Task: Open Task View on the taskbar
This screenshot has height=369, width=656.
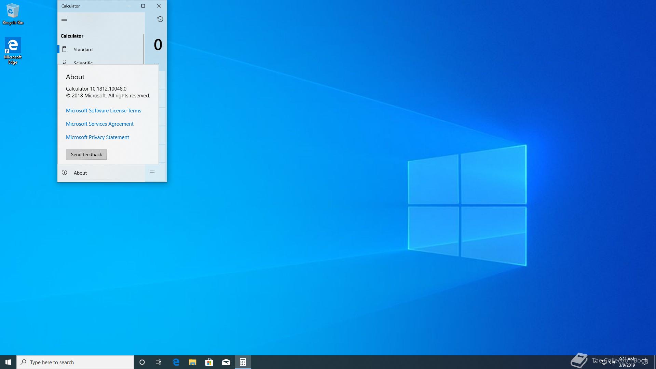Action: (x=159, y=362)
